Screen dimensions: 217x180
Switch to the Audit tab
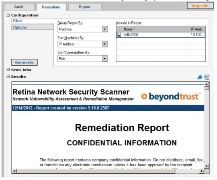(19, 7)
